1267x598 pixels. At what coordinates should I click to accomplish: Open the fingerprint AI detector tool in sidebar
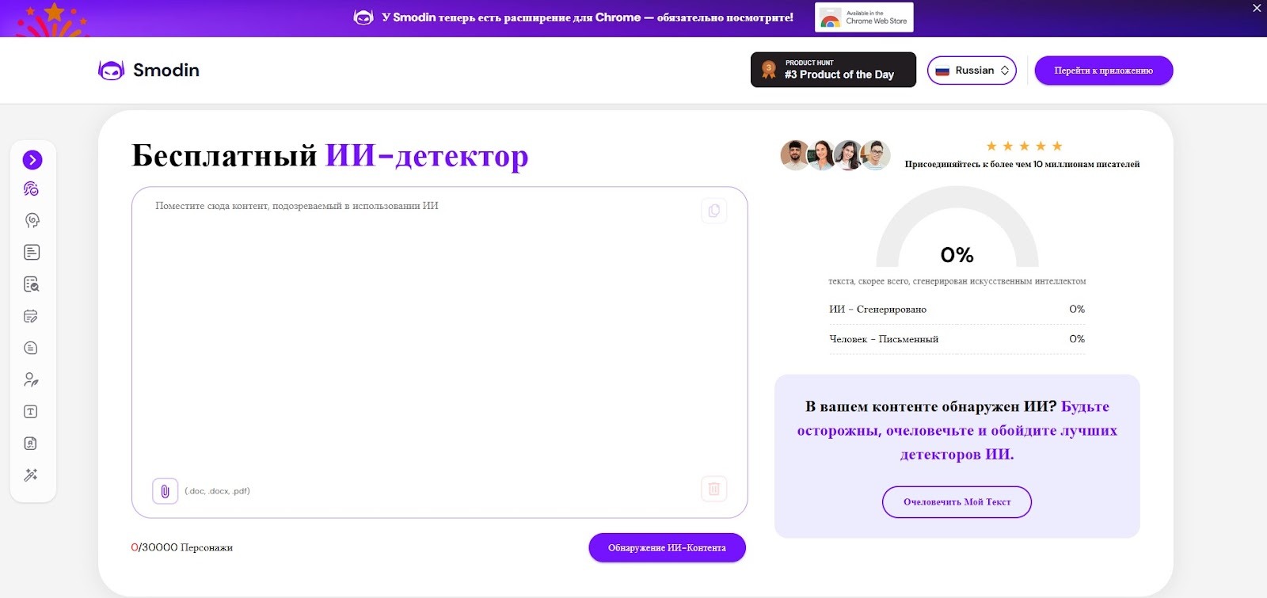point(31,189)
